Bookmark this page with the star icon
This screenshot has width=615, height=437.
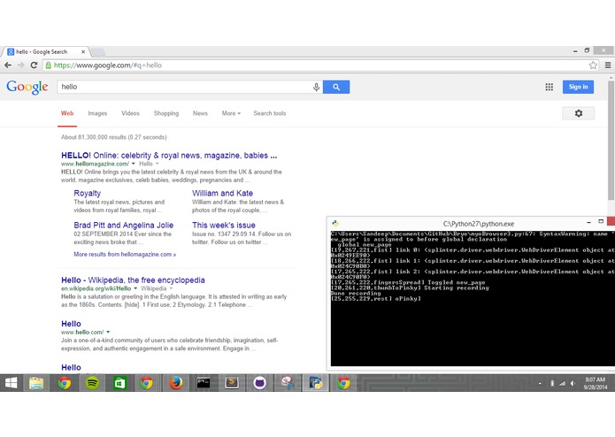[593, 65]
